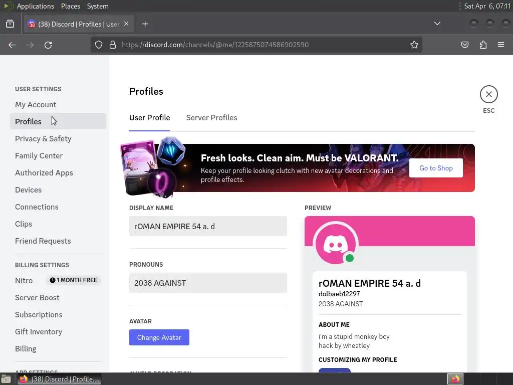Open a new browser tab

145,24
